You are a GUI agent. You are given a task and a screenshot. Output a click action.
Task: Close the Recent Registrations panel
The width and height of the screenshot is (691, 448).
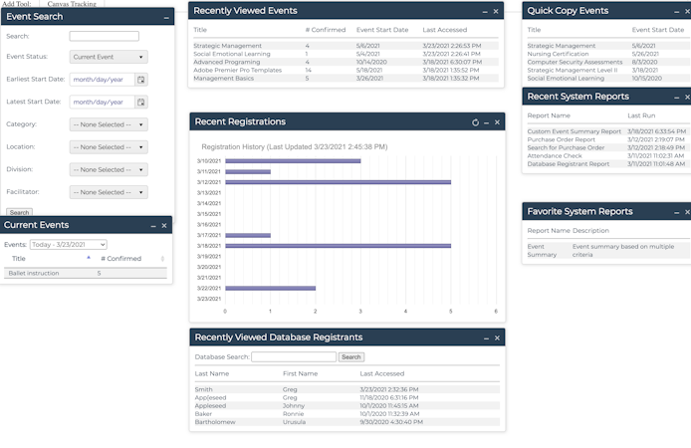pos(497,122)
